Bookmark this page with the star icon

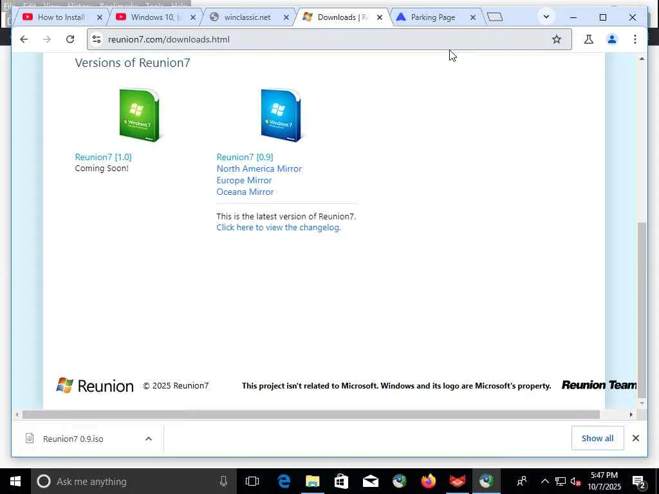(x=557, y=39)
